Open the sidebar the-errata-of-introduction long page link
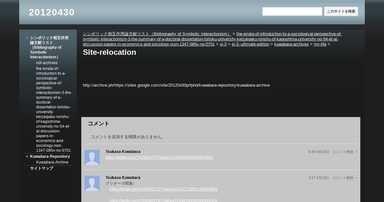Viewport: 384px width, 202px height. click(54, 109)
